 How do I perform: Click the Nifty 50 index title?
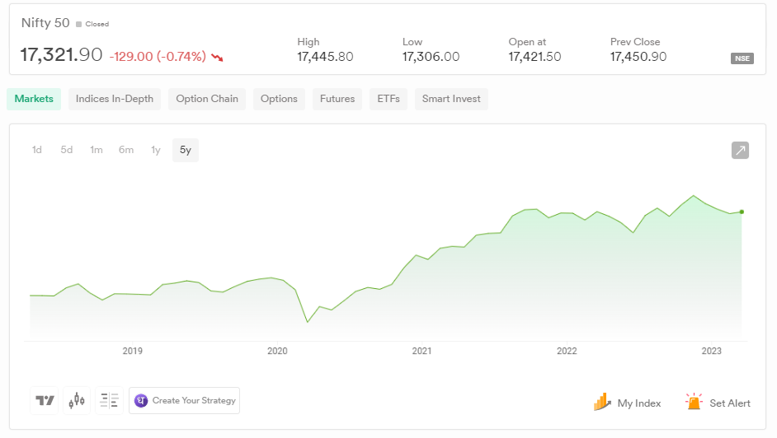pos(45,23)
